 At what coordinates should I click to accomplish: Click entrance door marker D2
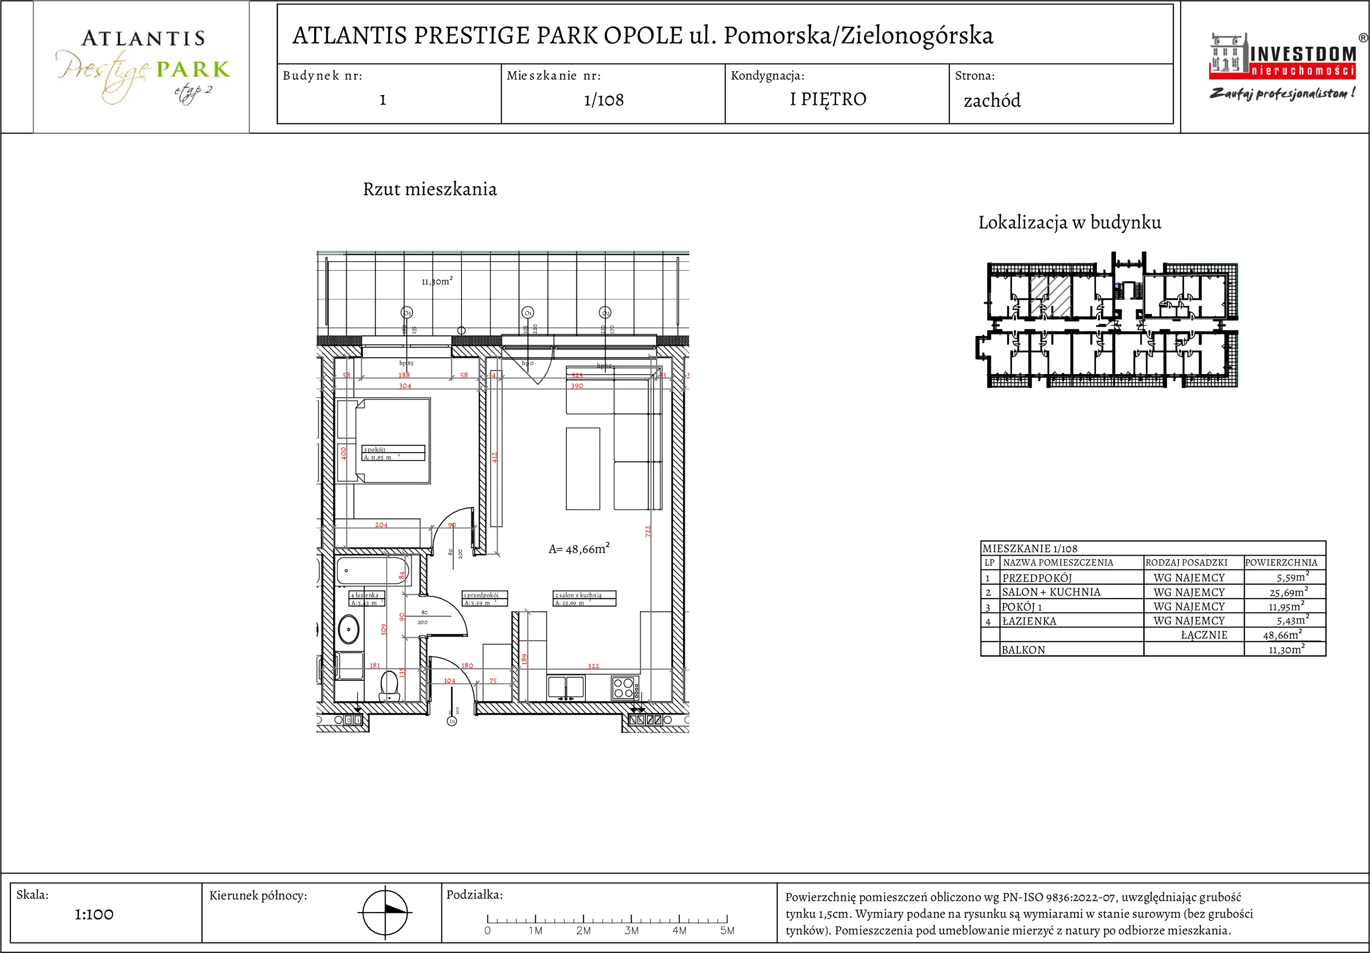(x=452, y=721)
